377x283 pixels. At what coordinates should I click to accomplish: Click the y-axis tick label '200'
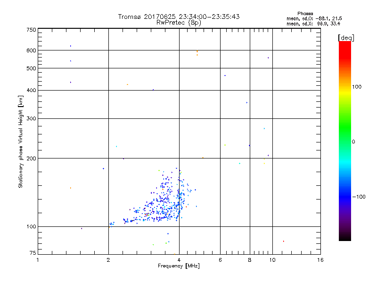tap(31, 158)
